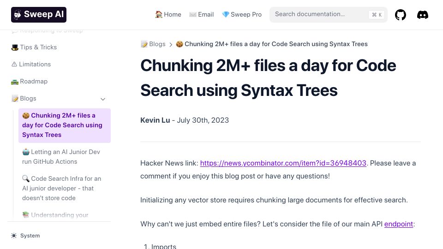Open the Email nav item
The height and width of the screenshot is (249, 443).
point(202,14)
